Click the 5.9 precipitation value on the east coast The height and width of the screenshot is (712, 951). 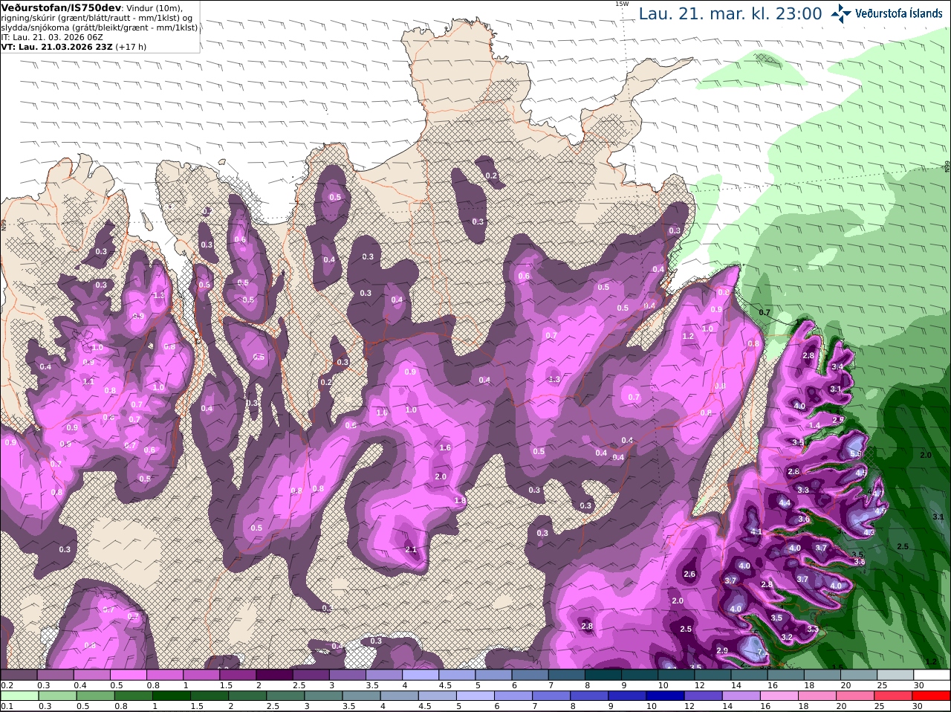[x=856, y=454]
